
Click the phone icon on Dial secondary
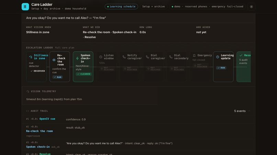coord(171,57)
